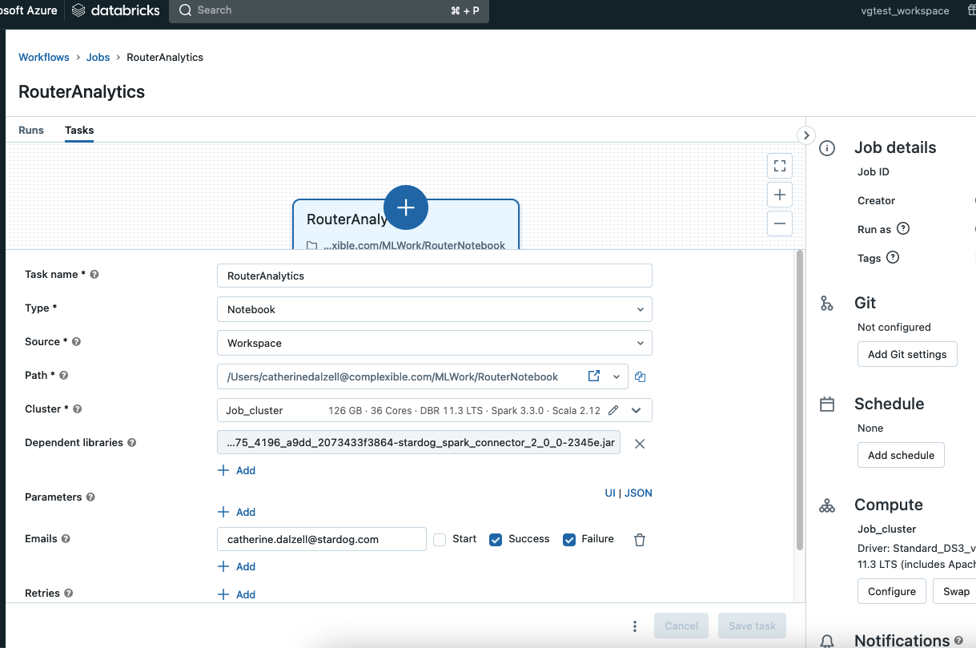The height and width of the screenshot is (648, 976).
Task: Click the blue plus add task button
Action: tap(406, 207)
